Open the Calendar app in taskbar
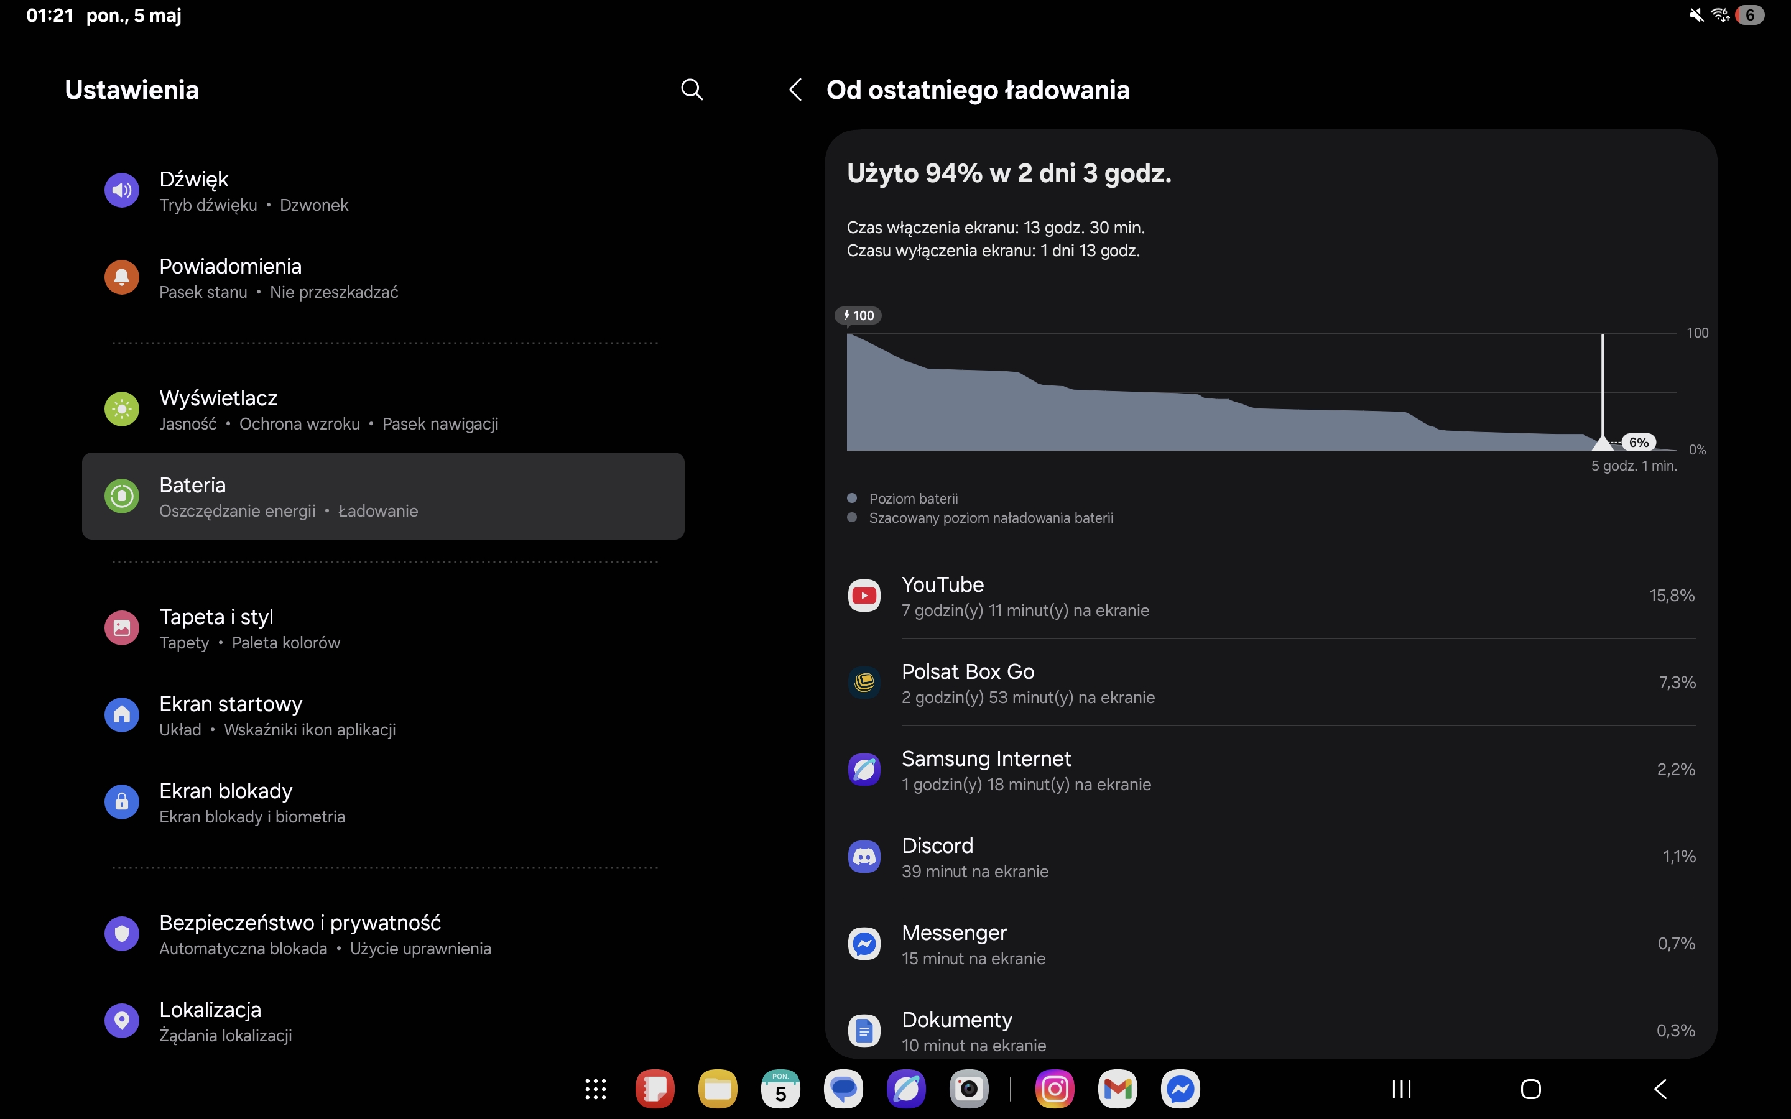Image resolution: width=1791 pixels, height=1119 pixels. (x=781, y=1089)
